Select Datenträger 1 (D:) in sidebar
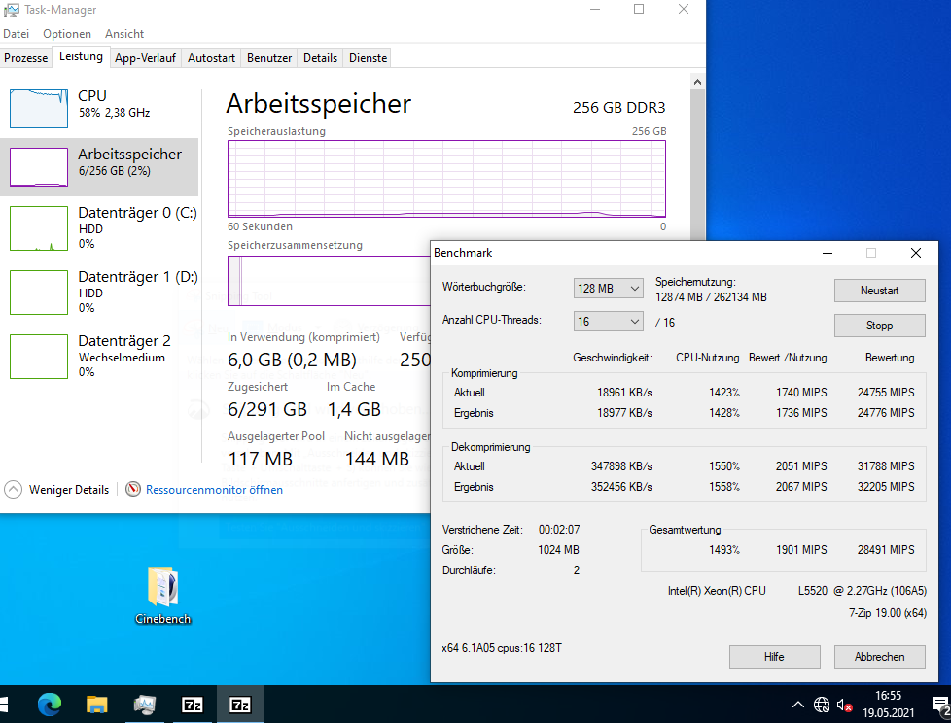 click(99, 293)
